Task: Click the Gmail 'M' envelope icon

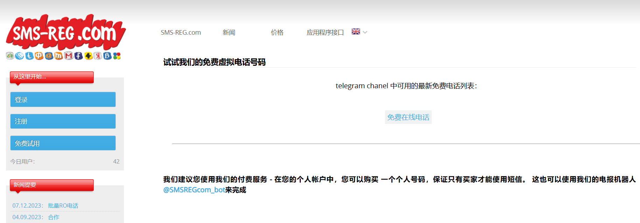Action: tap(69, 56)
